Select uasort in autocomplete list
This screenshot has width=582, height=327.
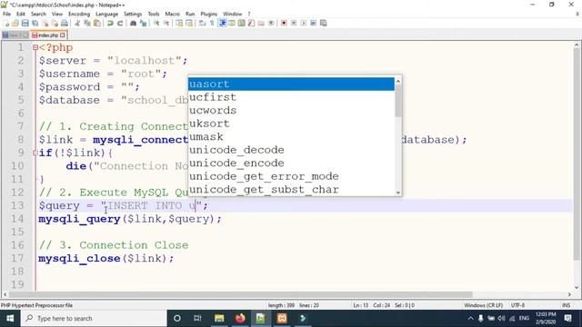click(x=291, y=84)
